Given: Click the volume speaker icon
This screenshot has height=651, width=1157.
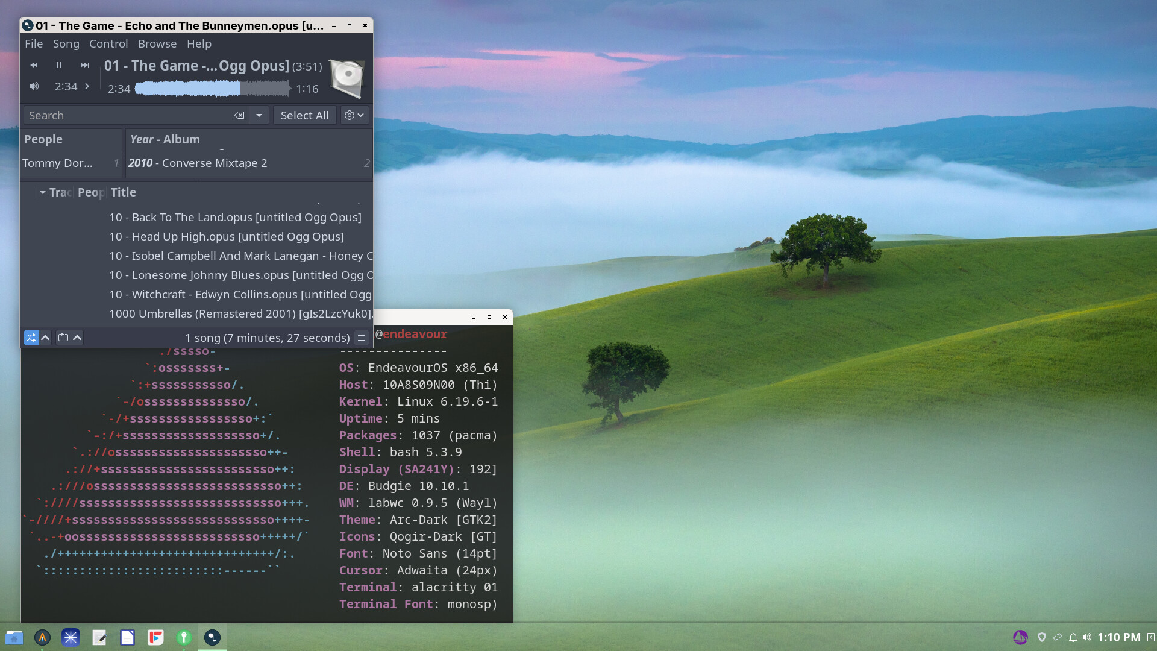Looking at the screenshot, I should (34, 86).
